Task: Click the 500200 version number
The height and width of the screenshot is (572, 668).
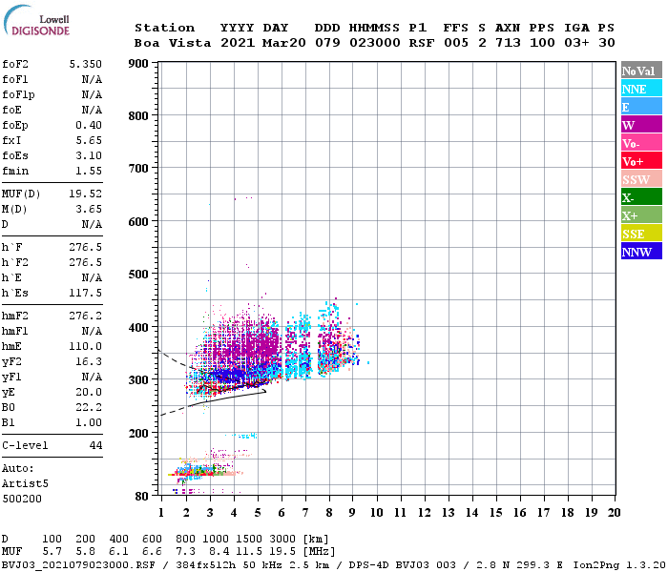Action: (x=22, y=499)
